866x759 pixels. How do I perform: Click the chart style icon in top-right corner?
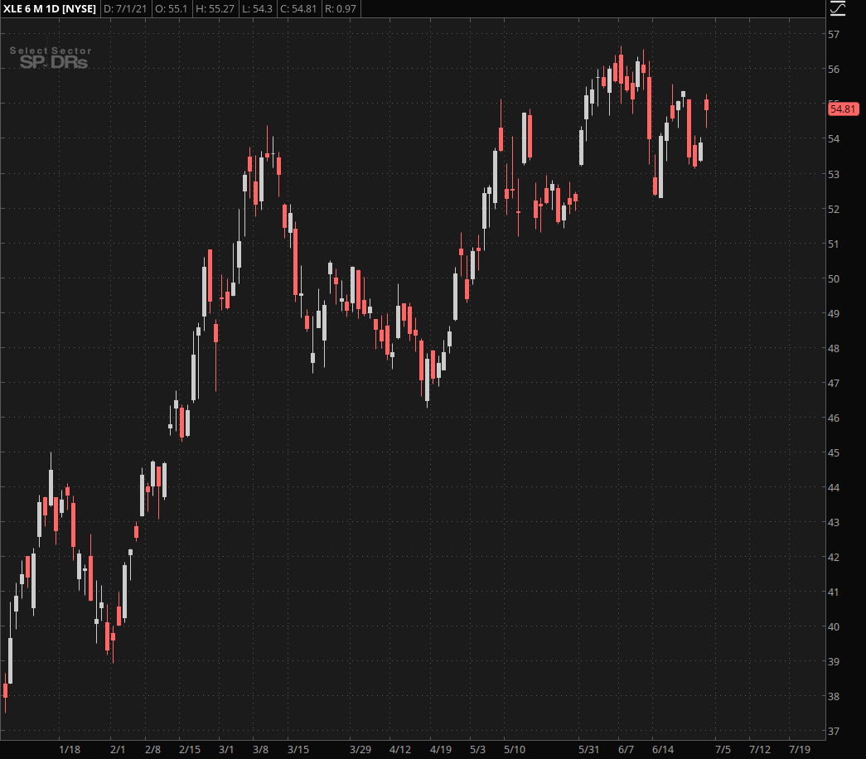tap(838, 9)
